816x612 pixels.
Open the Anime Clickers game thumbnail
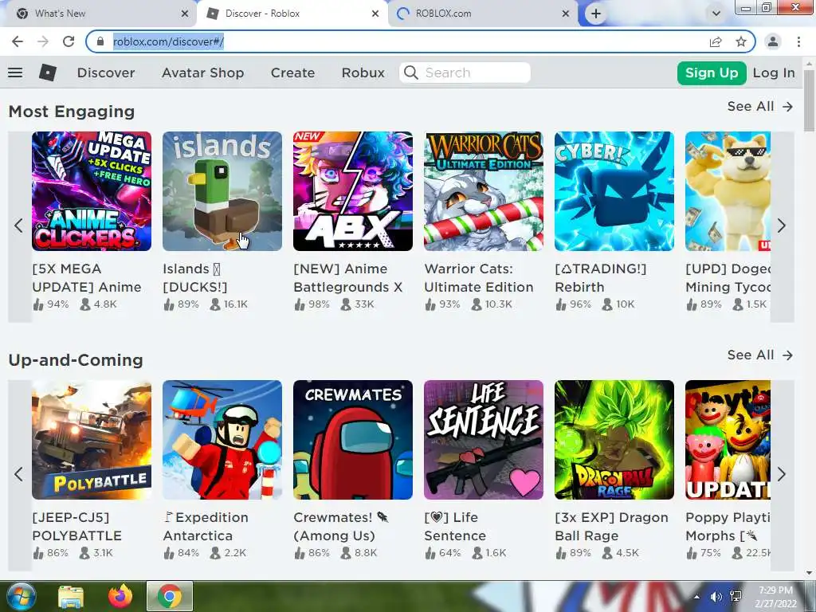[92, 191]
